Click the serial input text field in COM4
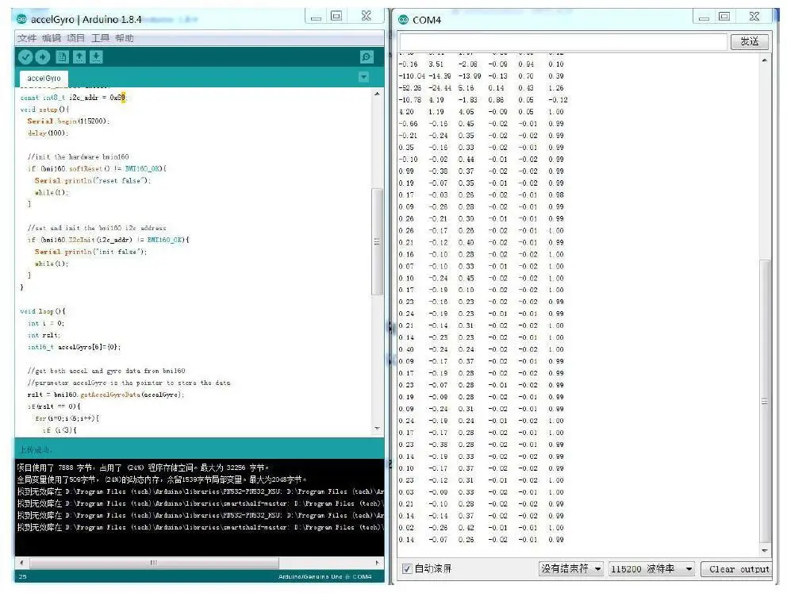Screen dimensions: 787x593 coord(562,41)
